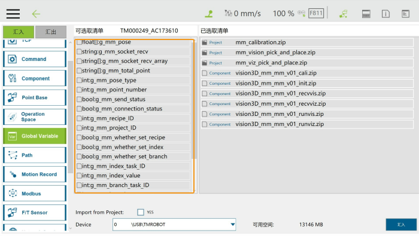419x236 pixels.
Task: Open the Path category
Action: 35,155
